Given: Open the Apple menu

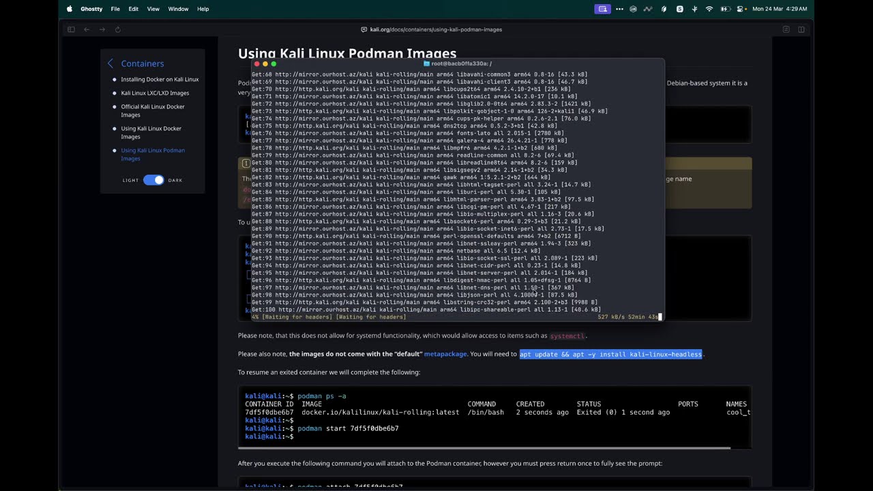Looking at the screenshot, I should tap(70, 9).
